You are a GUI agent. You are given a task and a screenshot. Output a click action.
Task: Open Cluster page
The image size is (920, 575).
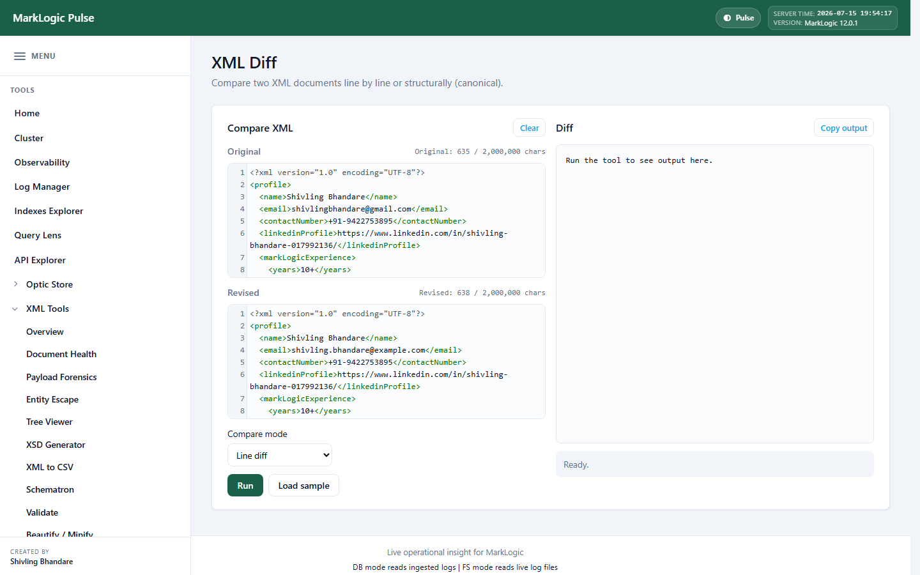(x=29, y=138)
